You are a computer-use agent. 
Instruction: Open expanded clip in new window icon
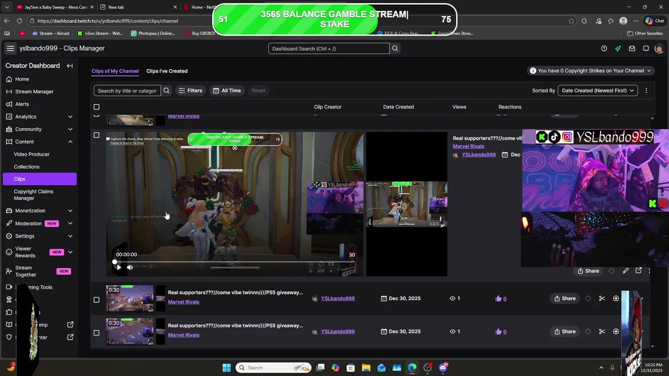[639, 271]
